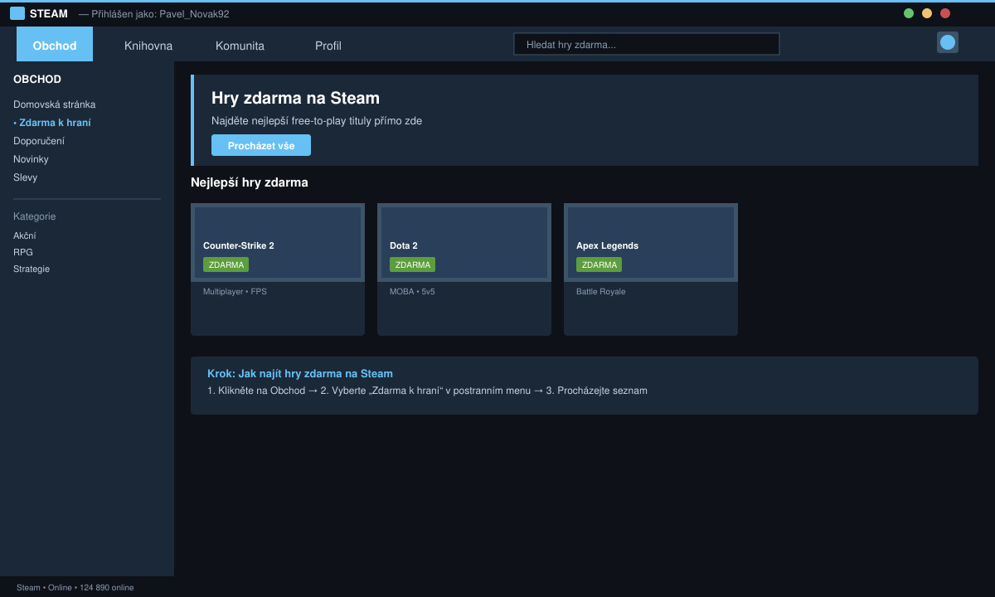Click the numbered steps instruction line under the Krok heading
995x597 pixels.
click(x=427, y=391)
